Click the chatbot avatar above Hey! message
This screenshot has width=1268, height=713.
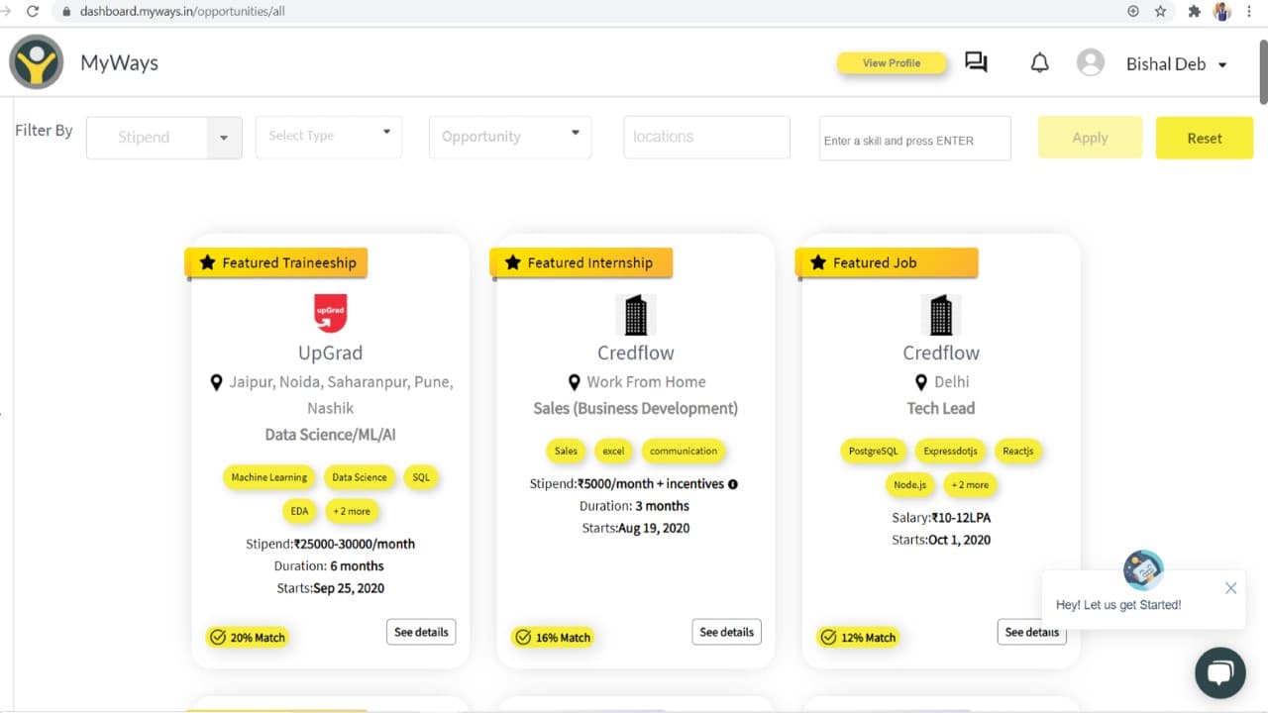point(1143,569)
